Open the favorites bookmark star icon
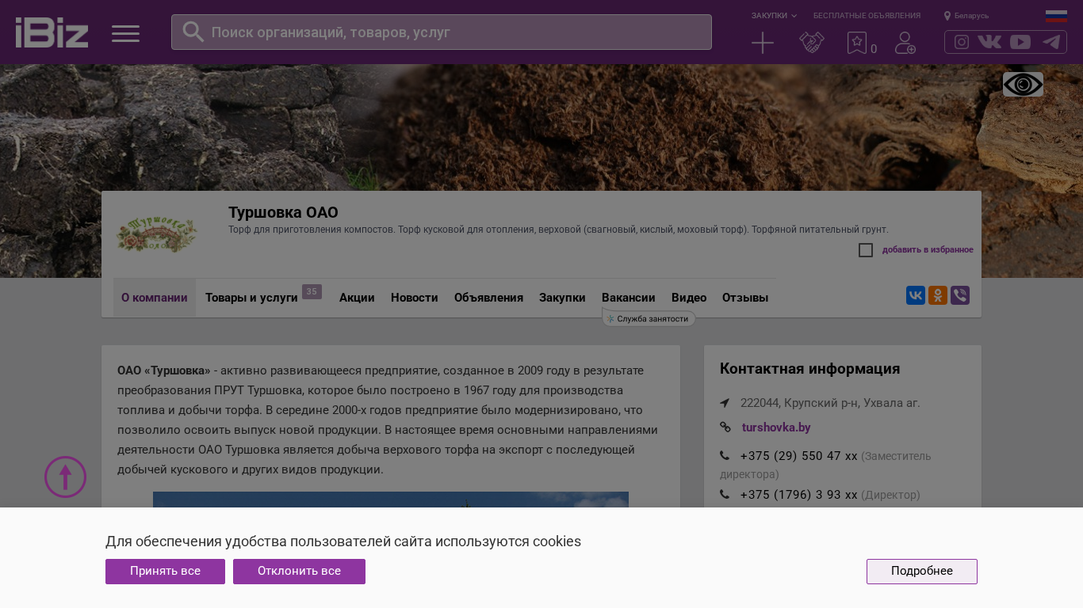This screenshot has width=1083, height=608. tap(856, 43)
